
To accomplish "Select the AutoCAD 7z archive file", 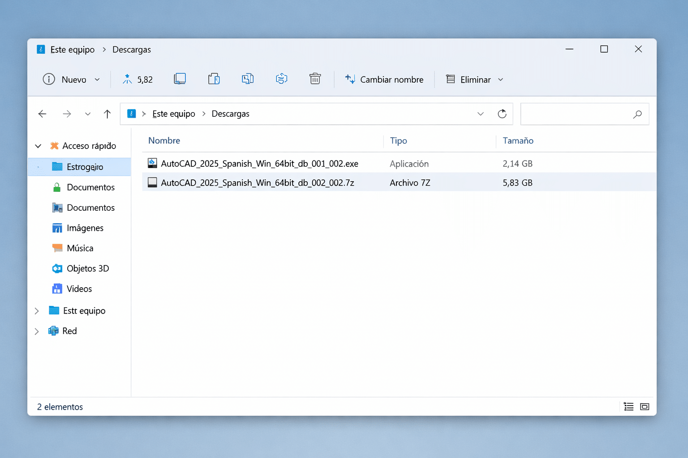I will (x=258, y=182).
